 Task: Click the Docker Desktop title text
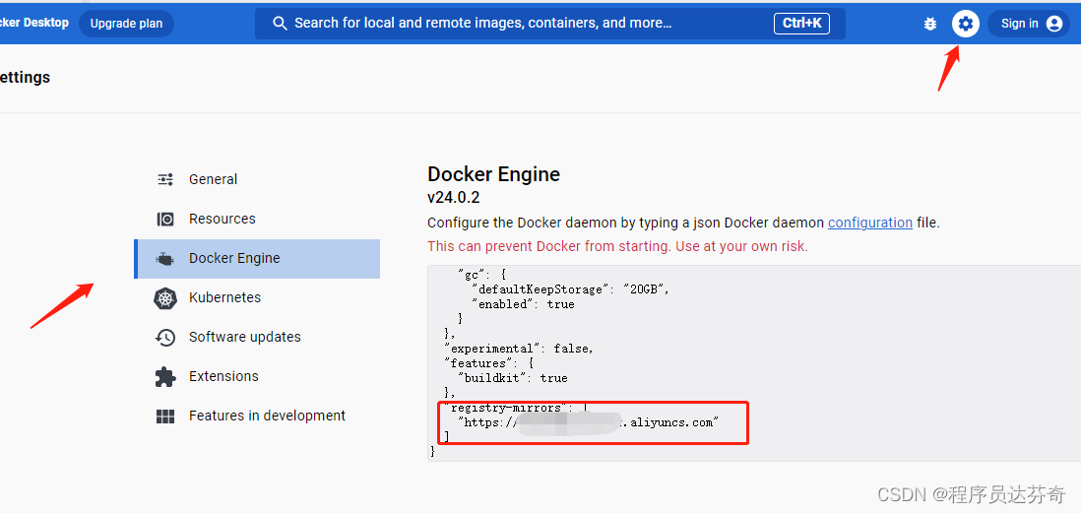point(33,23)
